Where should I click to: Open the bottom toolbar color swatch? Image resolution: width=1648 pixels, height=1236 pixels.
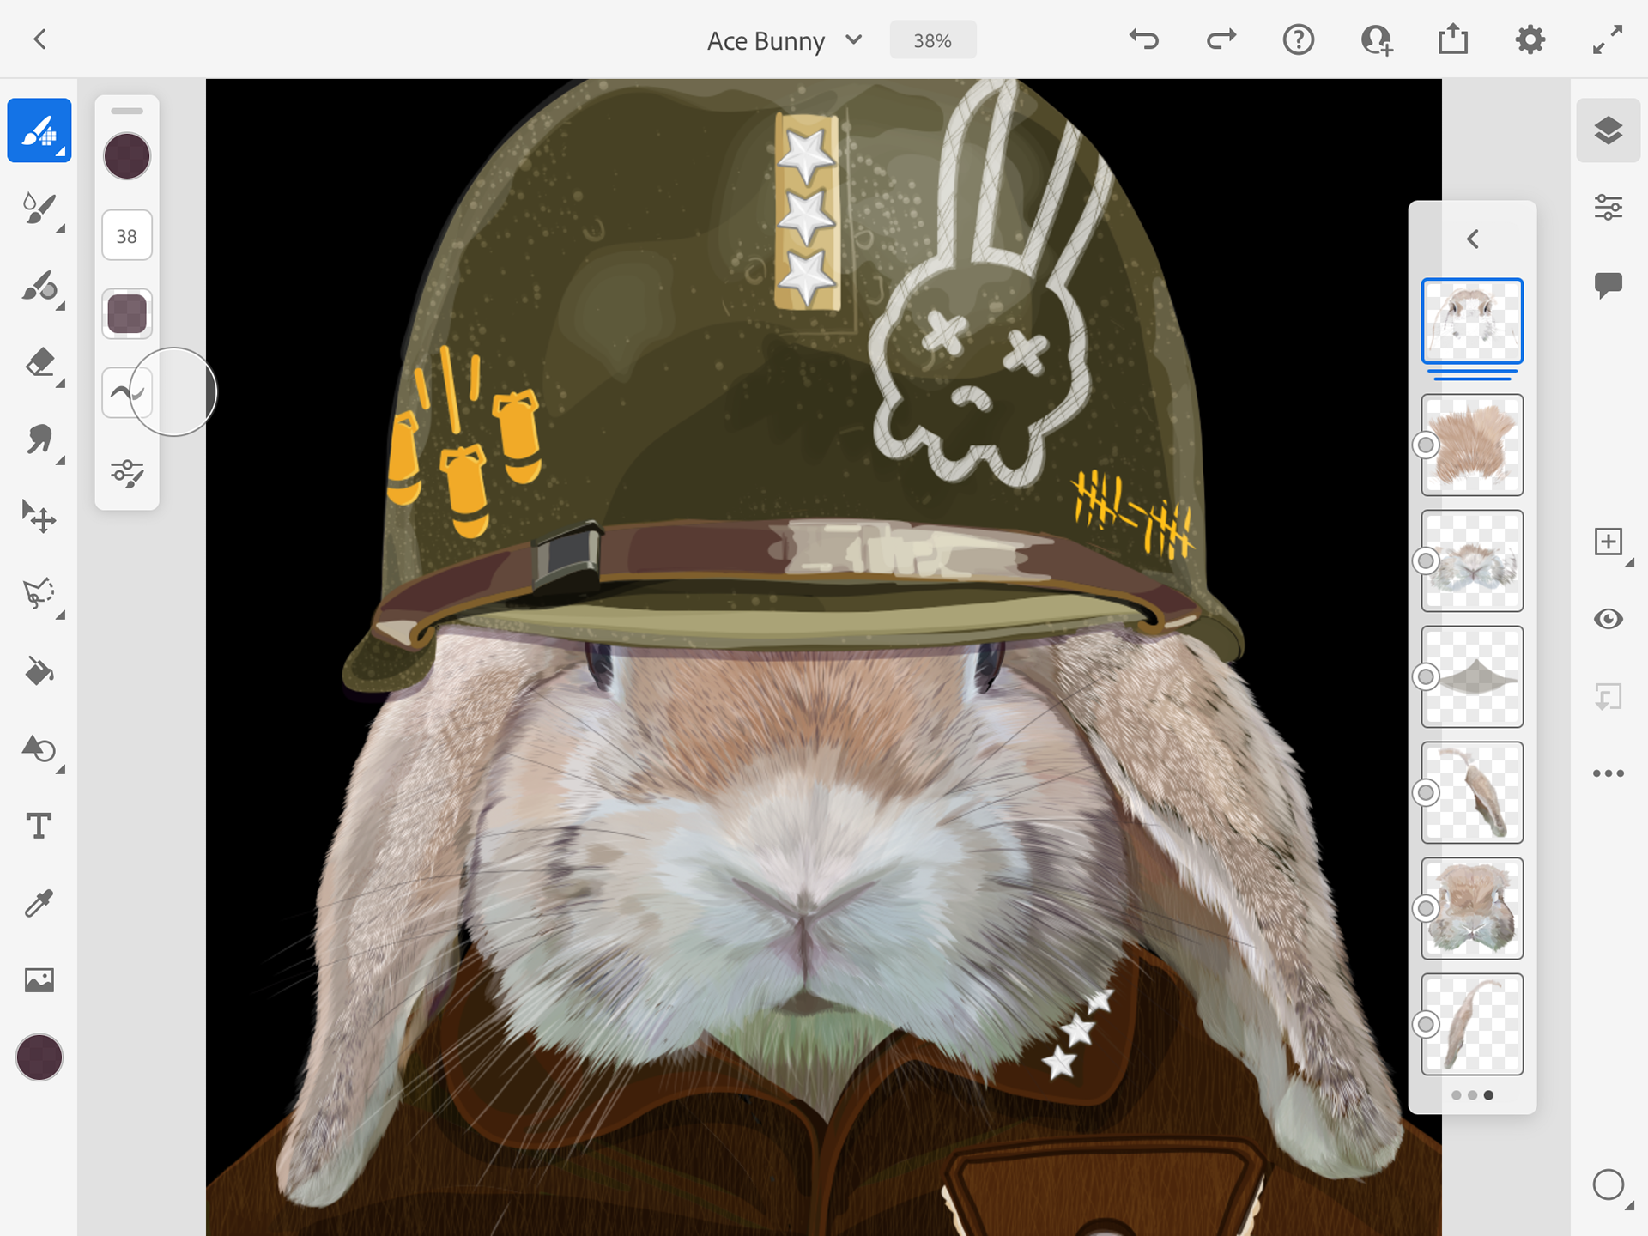point(39,1057)
